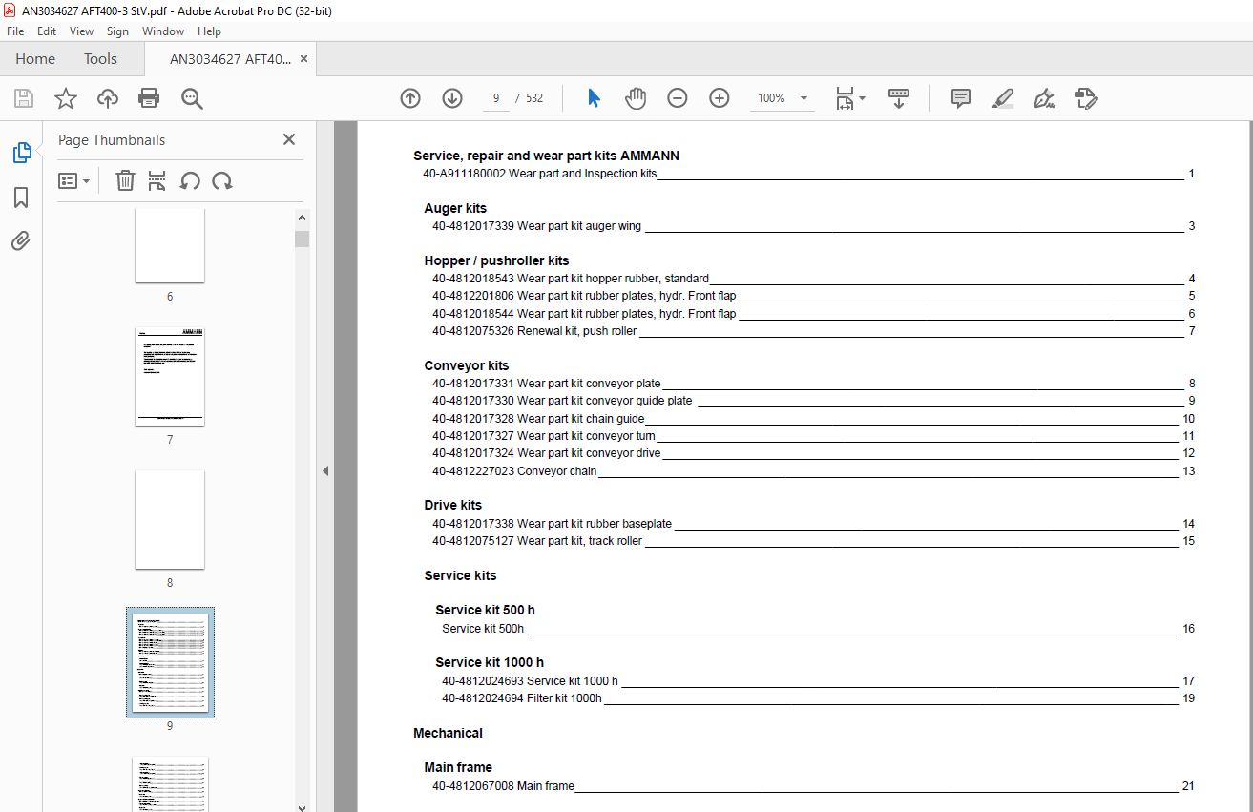This screenshot has width=1253, height=812.
Task: Open Attachments paperclip sidebar icon
Action: click(x=21, y=240)
